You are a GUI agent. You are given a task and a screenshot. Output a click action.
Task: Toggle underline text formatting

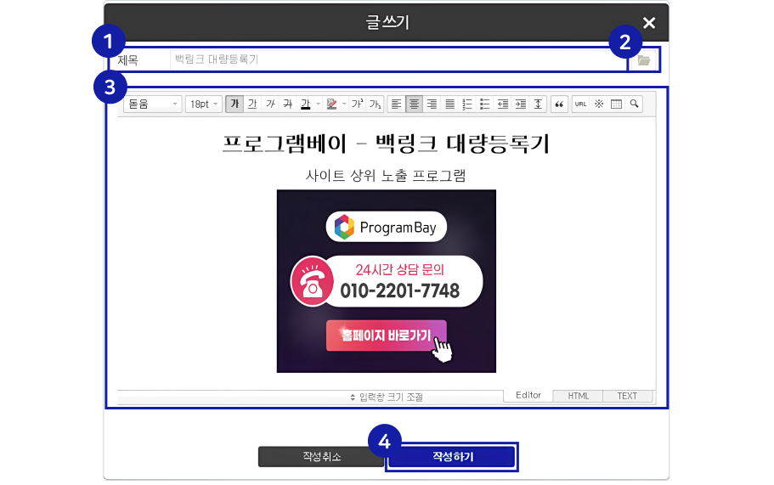point(251,104)
